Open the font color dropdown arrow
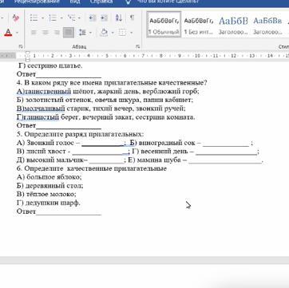Screen dimensions: 289x288 point(17,33)
